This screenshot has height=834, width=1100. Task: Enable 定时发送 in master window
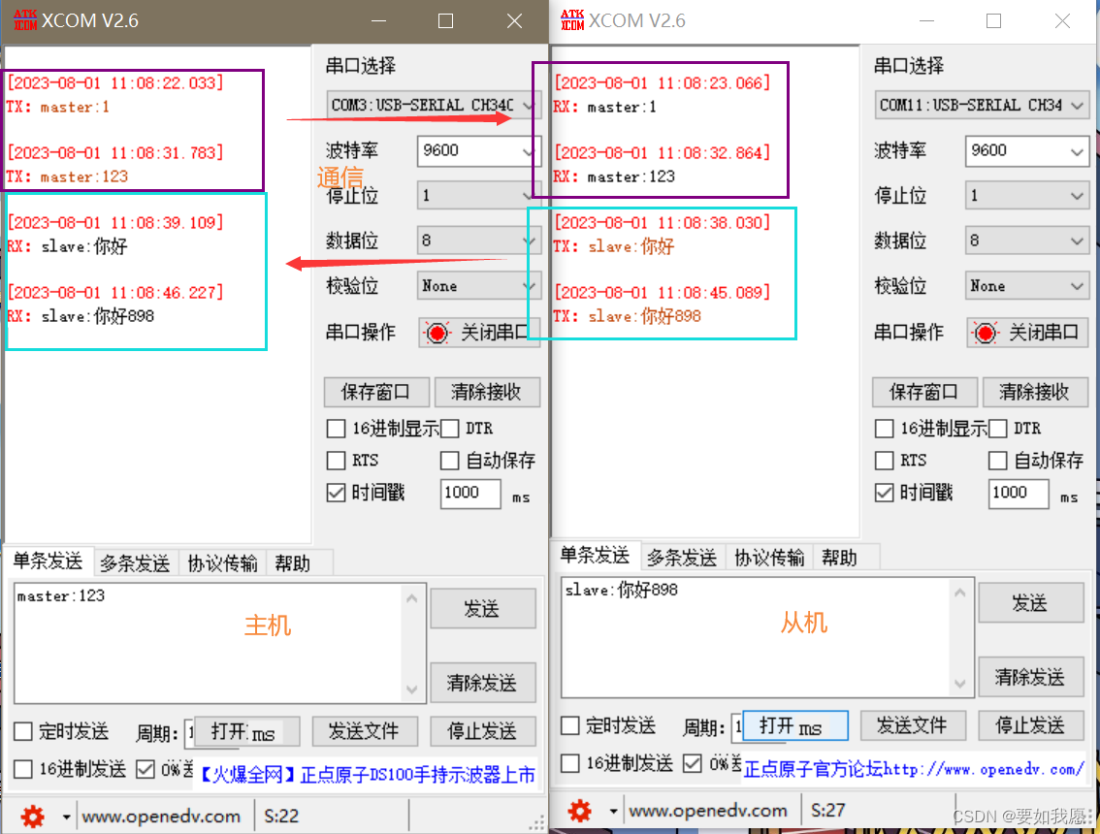click(23, 731)
